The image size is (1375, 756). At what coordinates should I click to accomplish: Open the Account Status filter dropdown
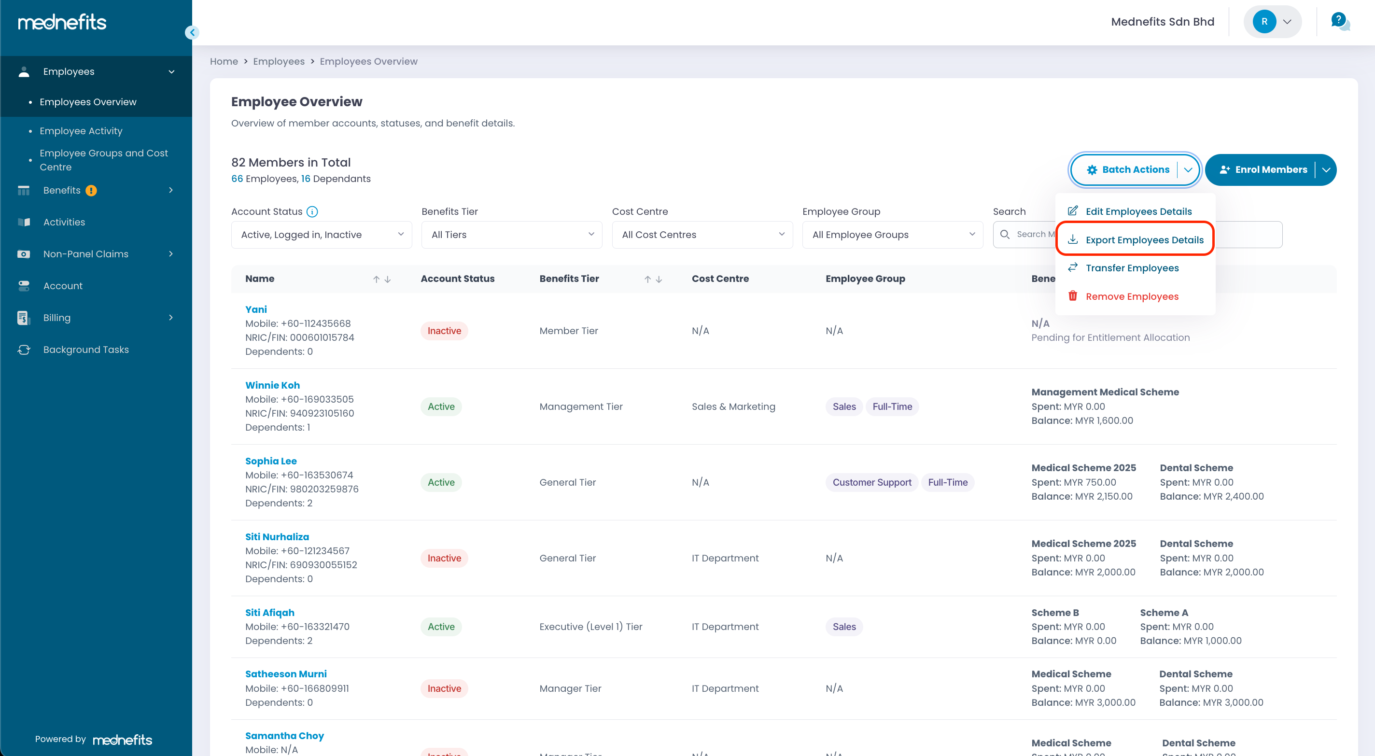322,235
